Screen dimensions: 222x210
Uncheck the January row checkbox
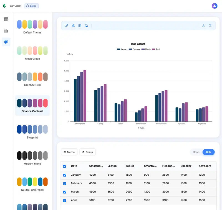coord(65,175)
